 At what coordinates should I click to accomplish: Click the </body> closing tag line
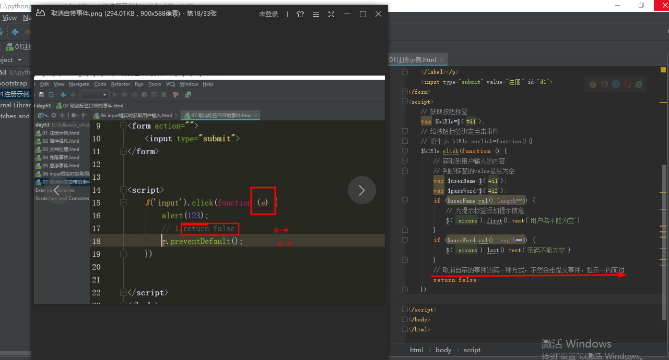click(419, 319)
